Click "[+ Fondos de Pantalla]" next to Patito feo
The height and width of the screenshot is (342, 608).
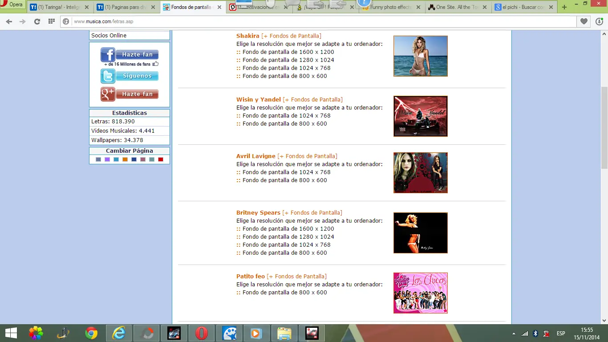297,277
